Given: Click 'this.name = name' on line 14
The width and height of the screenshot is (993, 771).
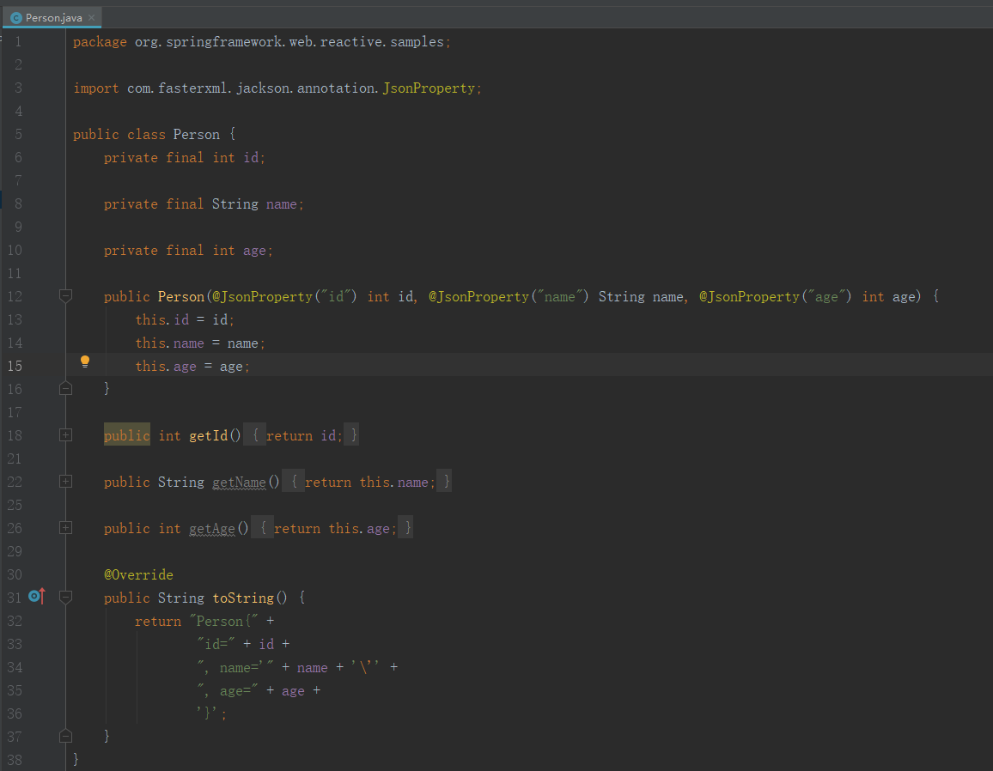Looking at the screenshot, I should coord(197,343).
